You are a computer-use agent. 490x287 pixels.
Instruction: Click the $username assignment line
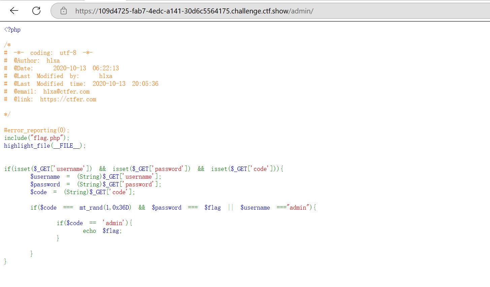pyautogui.click(x=96, y=177)
